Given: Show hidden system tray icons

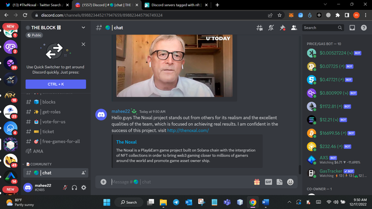Looking at the screenshot, I should [x=289, y=202].
